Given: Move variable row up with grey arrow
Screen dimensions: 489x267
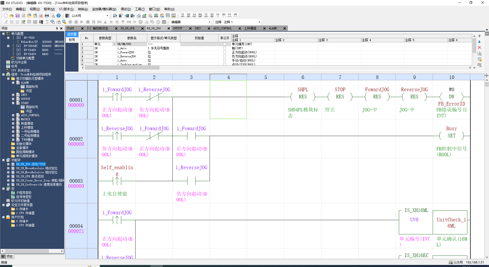Looking at the screenshot, I should [x=480, y=36].
